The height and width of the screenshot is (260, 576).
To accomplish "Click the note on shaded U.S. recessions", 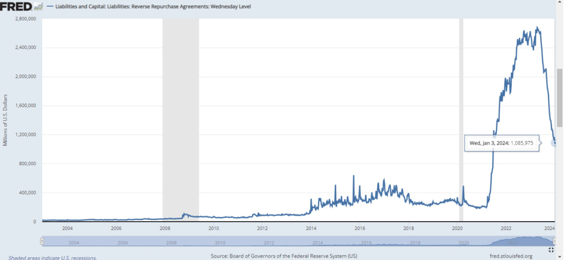I will coord(53,257).
